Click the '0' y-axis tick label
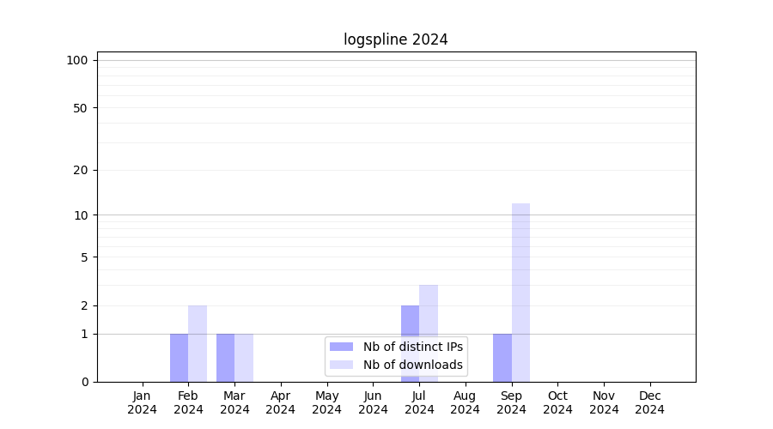The width and height of the screenshot is (773, 429). 84,382
